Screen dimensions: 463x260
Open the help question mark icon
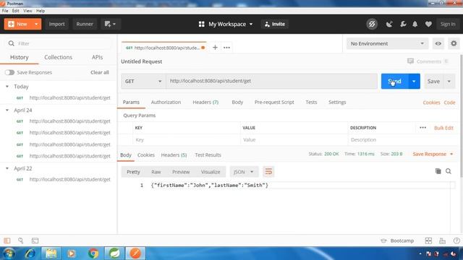point(456,240)
